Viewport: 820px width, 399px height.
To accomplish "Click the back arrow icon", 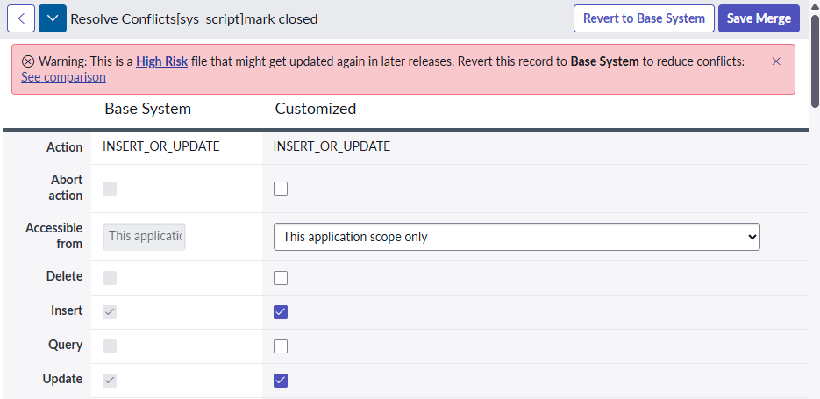I will (21, 18).
